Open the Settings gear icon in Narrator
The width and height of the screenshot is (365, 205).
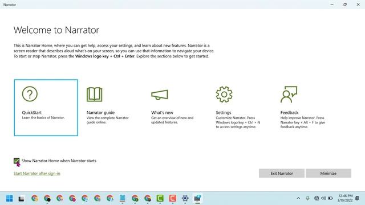pyautogui.click(x=224, y=95)
